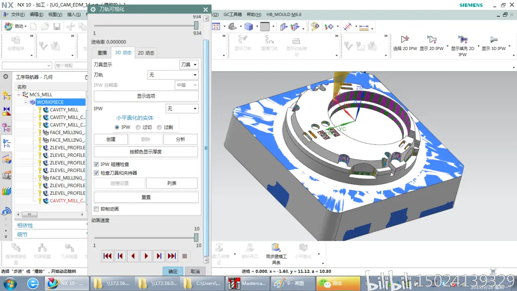Image resolution: width=517 pixels, height=291 pixels.
Task: Click the save disk toolbar icon
Action: 57,26
